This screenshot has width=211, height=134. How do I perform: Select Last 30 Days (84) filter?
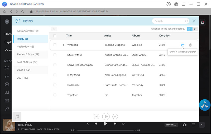click(31, 62)
